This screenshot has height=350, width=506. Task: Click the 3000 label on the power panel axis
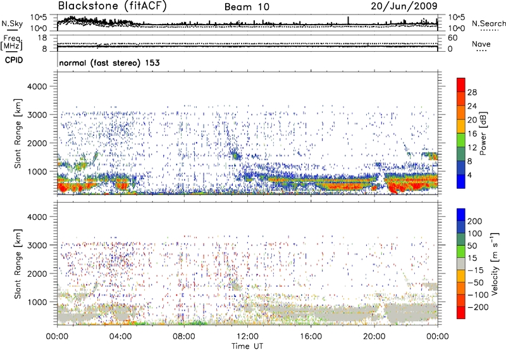coord(37,115)
